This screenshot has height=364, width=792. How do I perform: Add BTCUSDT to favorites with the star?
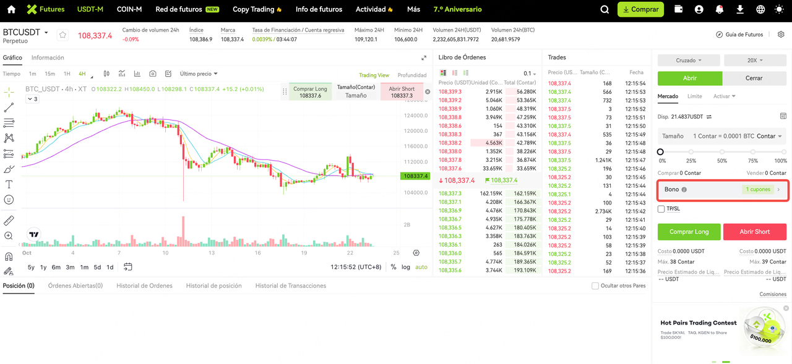coord(62,35)
